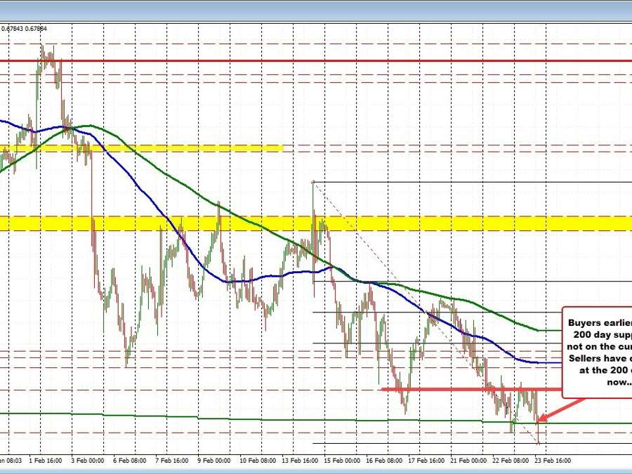
Task: Select the '6 Feb 08:00' date marker
Action: [x=131, y=461]
